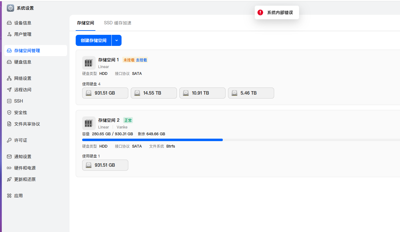Expand the 创建存储空间 dropdown arrow
Screen dimensions: 400x232
[117, 40]
